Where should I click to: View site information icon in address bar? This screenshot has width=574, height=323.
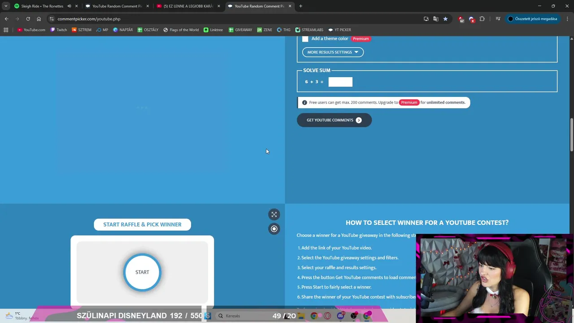tap(52, 19)
